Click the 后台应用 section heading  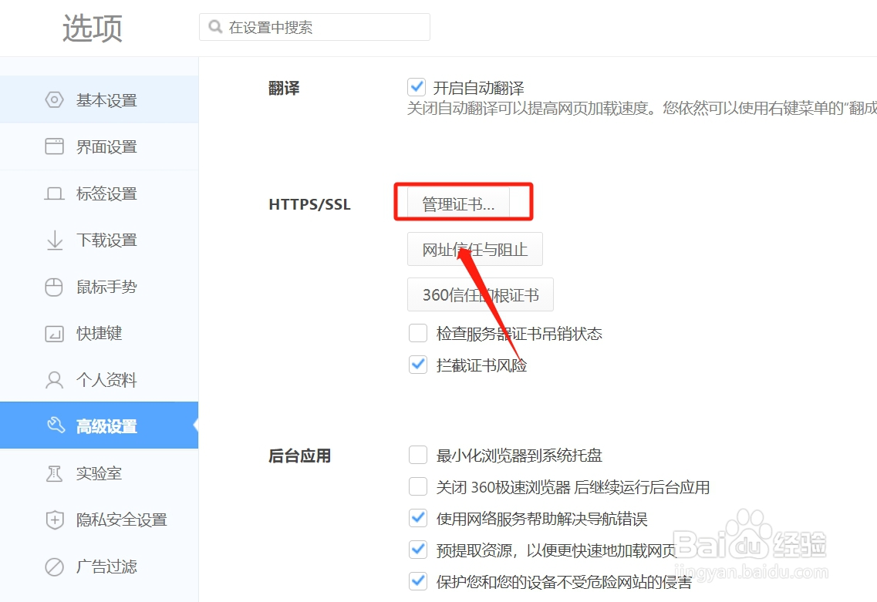pos(300,456)
